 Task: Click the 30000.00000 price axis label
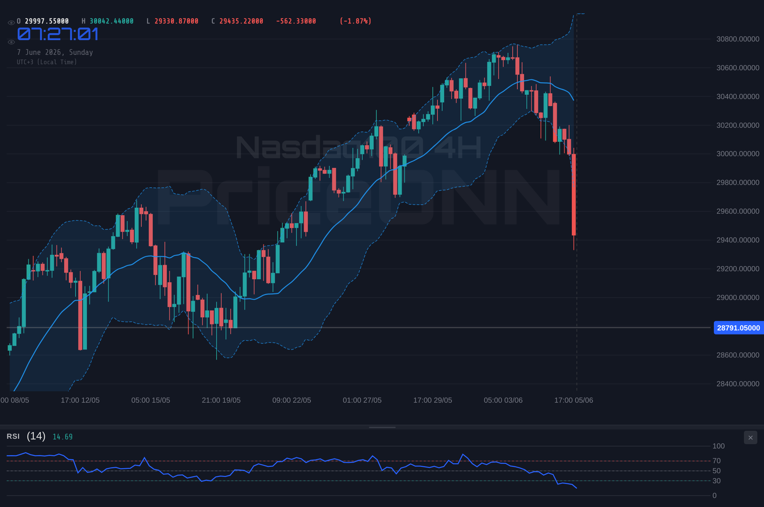click(738, 154)
